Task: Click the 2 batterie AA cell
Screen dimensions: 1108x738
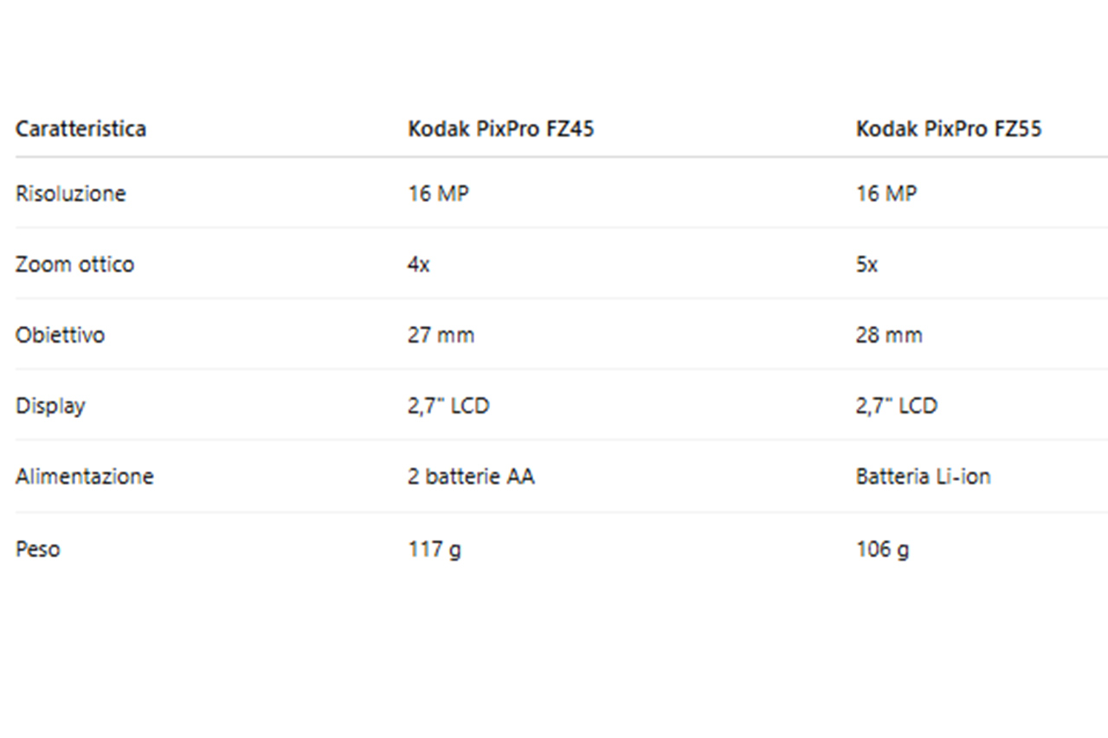Action: [x=471, y=477]
